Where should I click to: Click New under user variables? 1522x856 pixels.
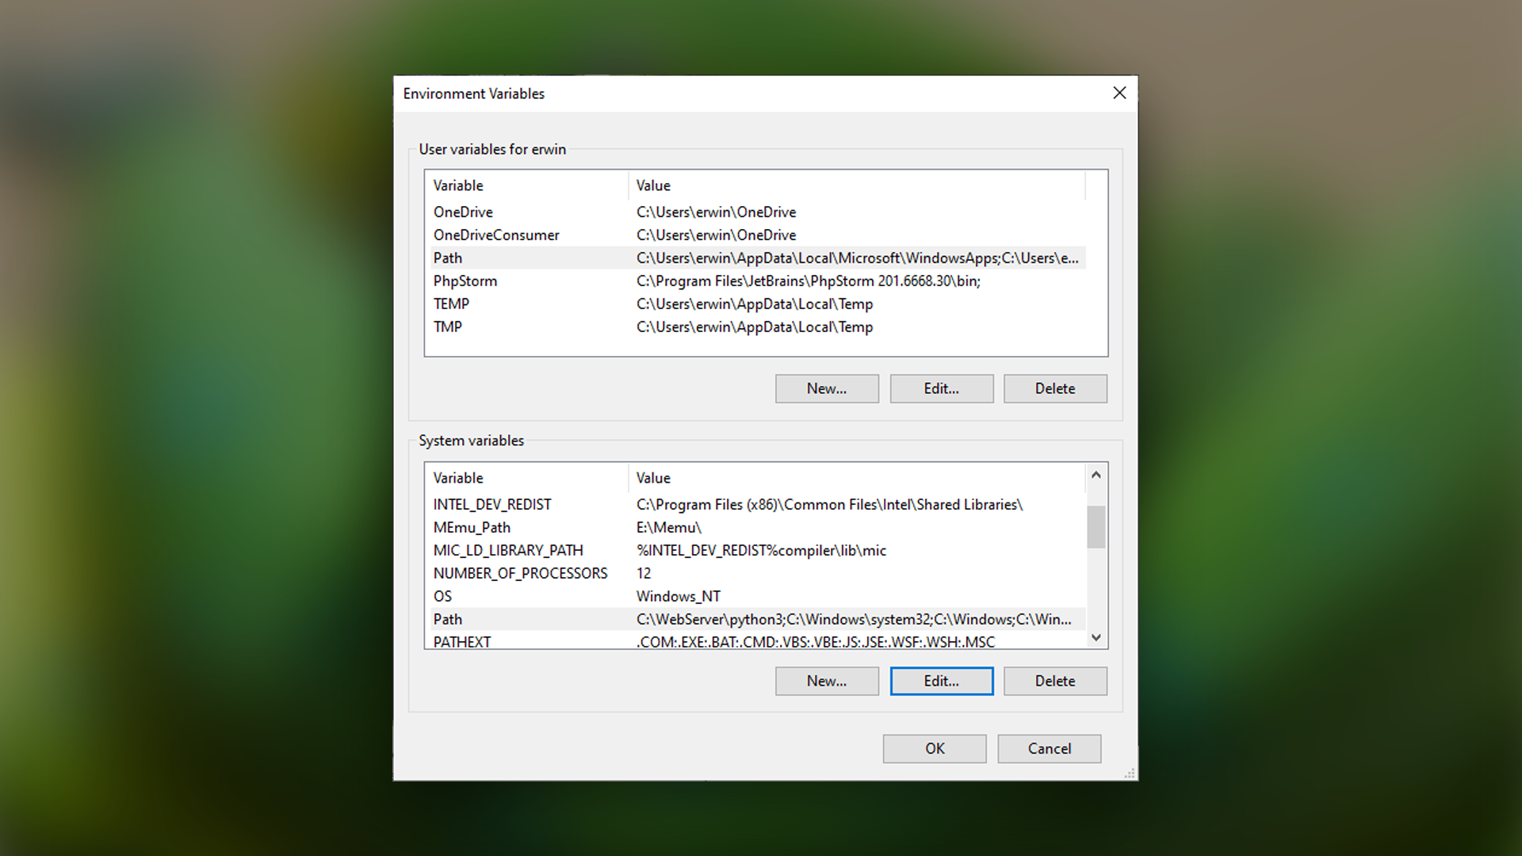827,388
